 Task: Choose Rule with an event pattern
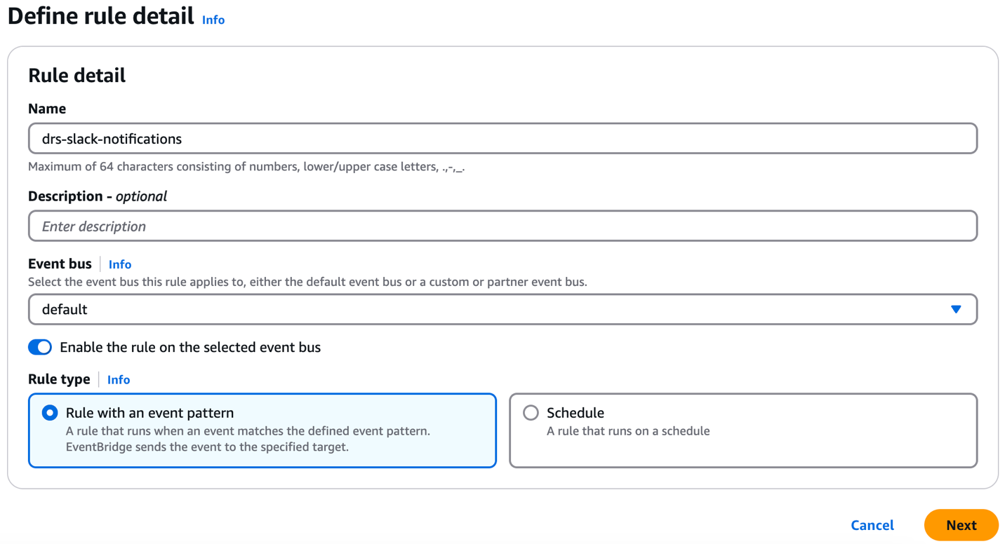49,412
